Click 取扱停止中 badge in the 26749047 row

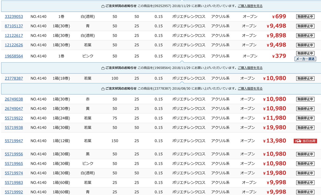pyautogui.click(x=305, y=109)
